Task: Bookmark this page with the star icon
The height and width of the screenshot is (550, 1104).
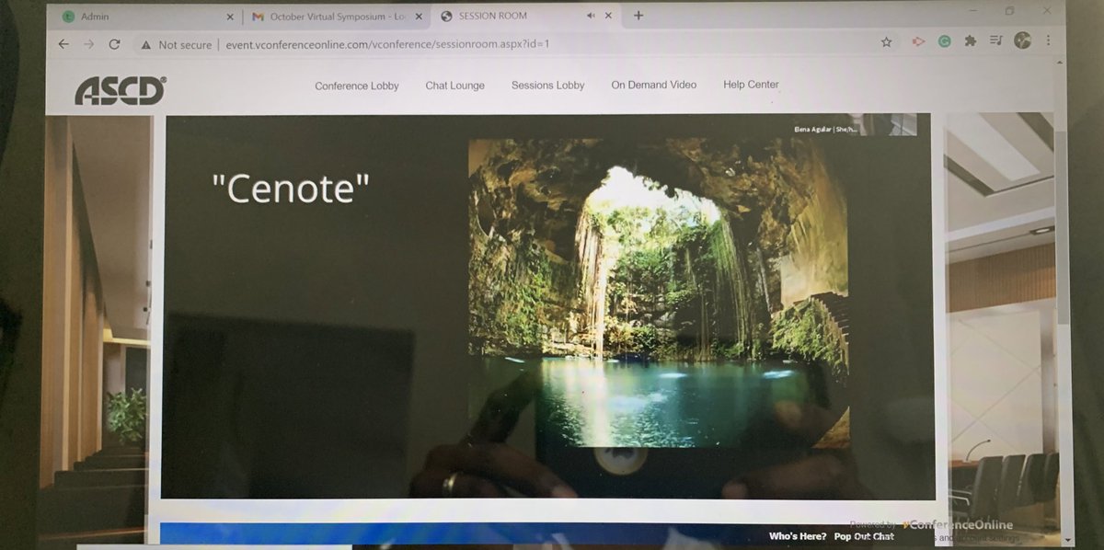Action: pos(886,42)
